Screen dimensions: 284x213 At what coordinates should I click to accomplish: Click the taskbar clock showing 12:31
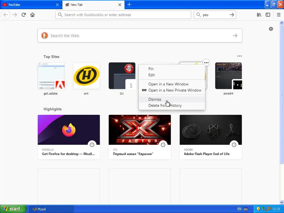pos(276,209)
